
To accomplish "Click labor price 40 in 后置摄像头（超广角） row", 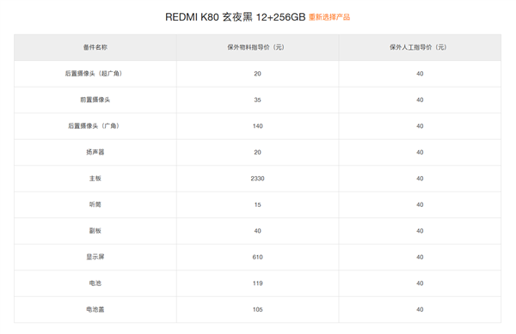I will click(420, 74).
